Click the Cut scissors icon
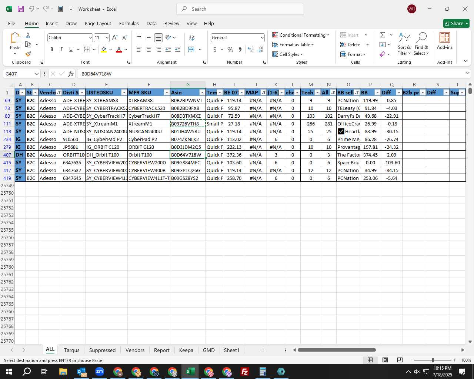The width and height of the screenshot is (474, 379). point(28,35)
